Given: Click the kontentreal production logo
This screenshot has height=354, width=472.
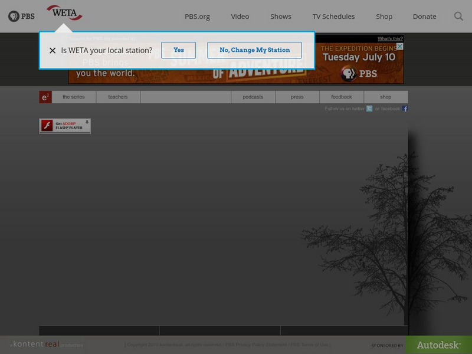Looking at the screenshot, I should (x=47, y=344).
